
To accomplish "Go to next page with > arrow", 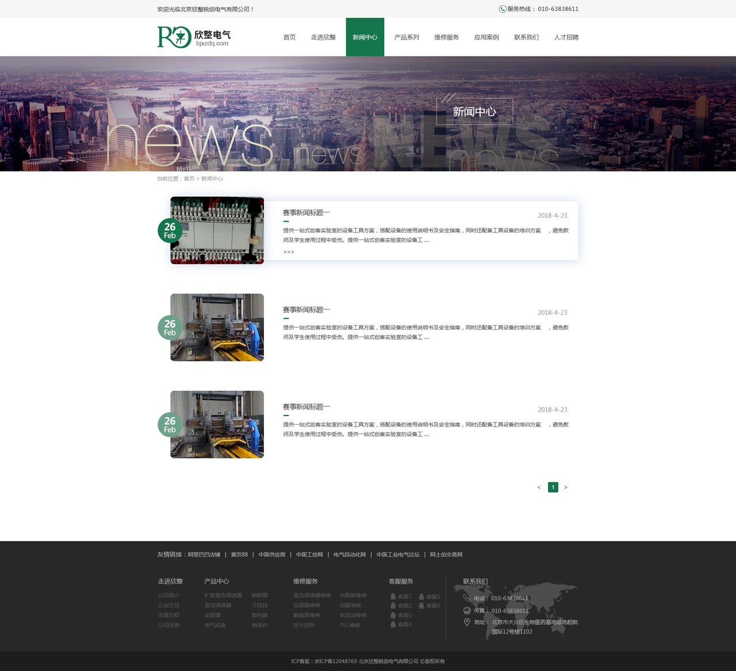I will click(566, 487).
